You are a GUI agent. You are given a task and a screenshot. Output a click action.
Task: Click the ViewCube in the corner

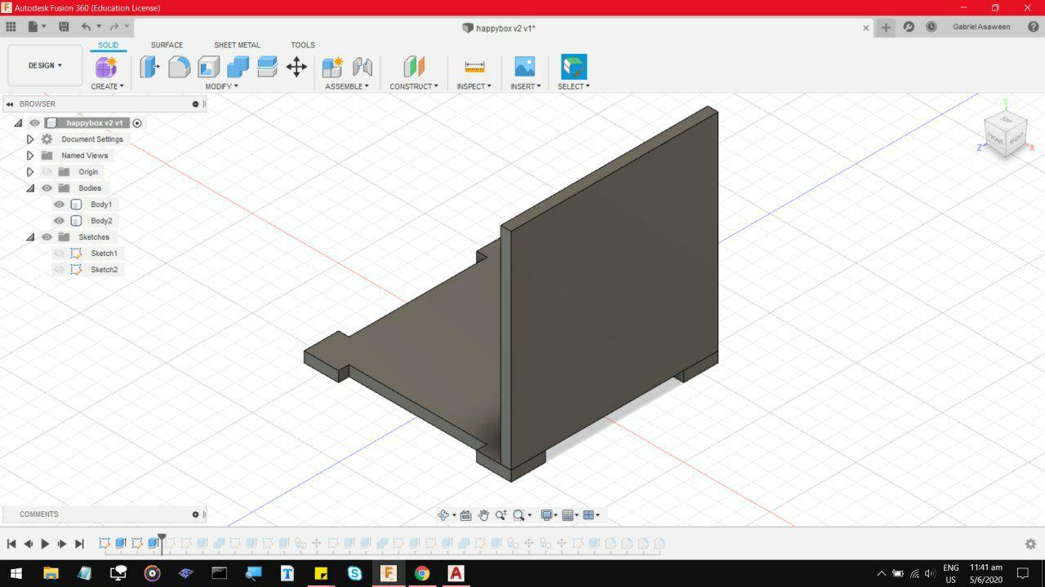click(1005, 135)
